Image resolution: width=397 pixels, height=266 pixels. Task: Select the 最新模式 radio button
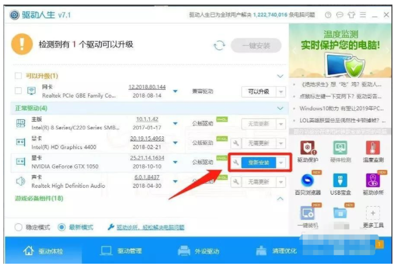tap(62, 227)
